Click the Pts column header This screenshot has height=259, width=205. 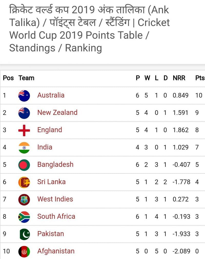(x=200, y=78)
